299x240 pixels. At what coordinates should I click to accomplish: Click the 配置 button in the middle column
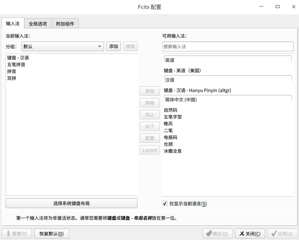[x=150, y=138]
